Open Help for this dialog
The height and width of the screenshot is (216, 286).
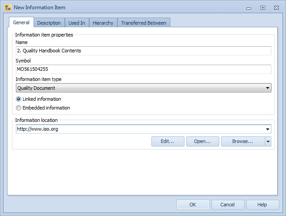click(262, 205)
